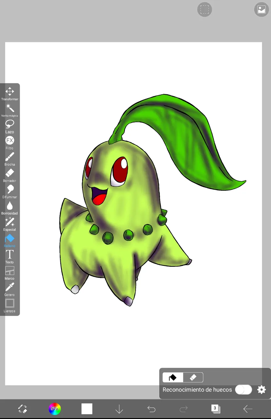Select the Borrosidad blur tool

coord(10,208)
